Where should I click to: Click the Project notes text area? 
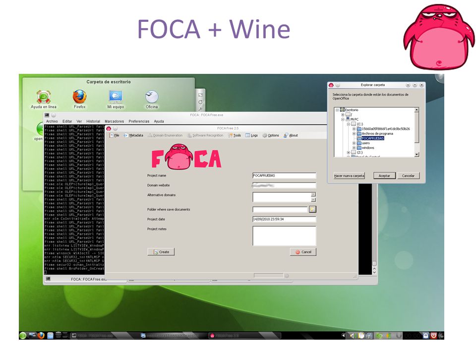pyautogui.click(x=284, y=236)
